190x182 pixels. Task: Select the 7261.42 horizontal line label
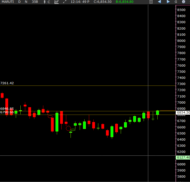pyautogui.click(x=7, y=83)
